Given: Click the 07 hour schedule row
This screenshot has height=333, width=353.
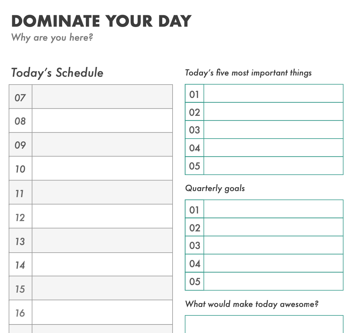Looking at the screenshot, I should 102,97.
